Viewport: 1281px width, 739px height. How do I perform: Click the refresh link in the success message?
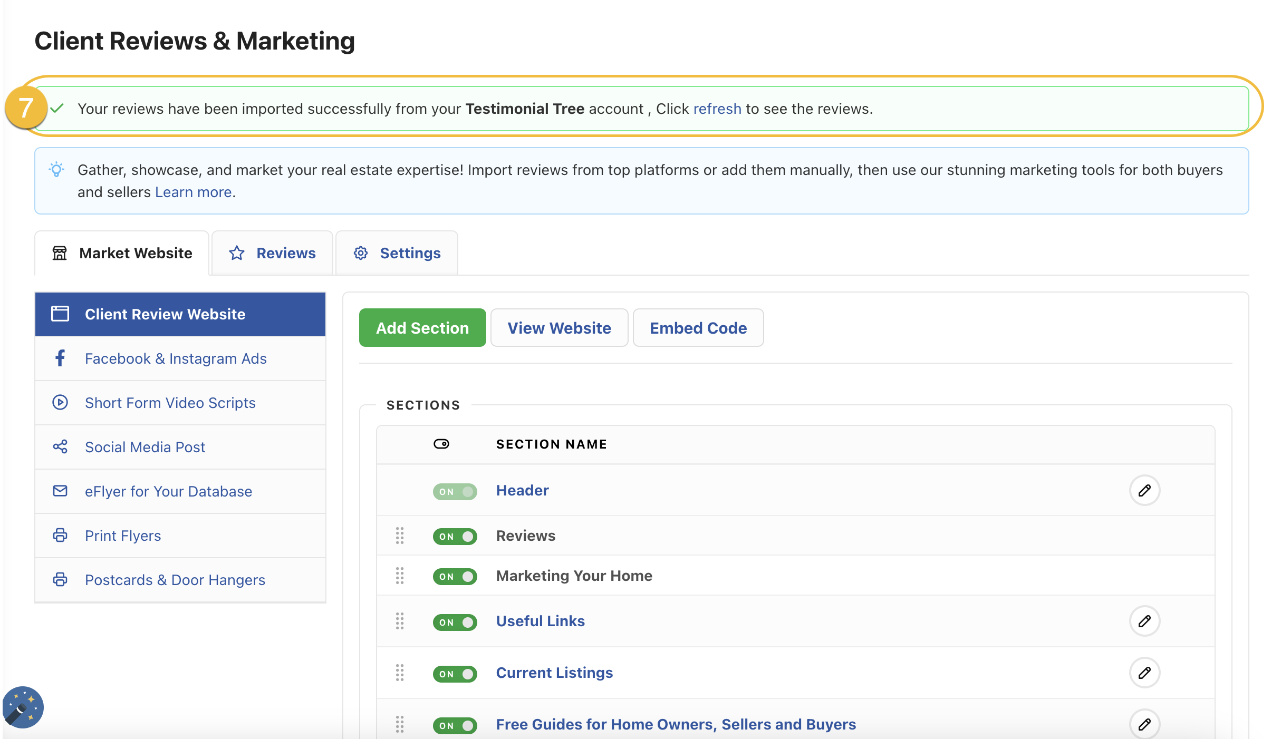[x=717, y=109]
